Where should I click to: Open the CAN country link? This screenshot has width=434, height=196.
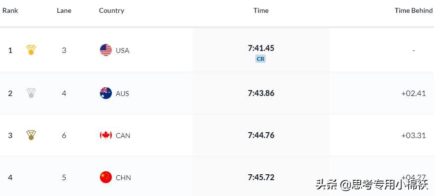tap(123, 136)
